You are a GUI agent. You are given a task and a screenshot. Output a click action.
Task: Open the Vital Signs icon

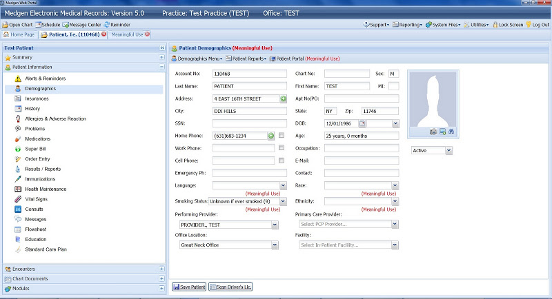18,199
